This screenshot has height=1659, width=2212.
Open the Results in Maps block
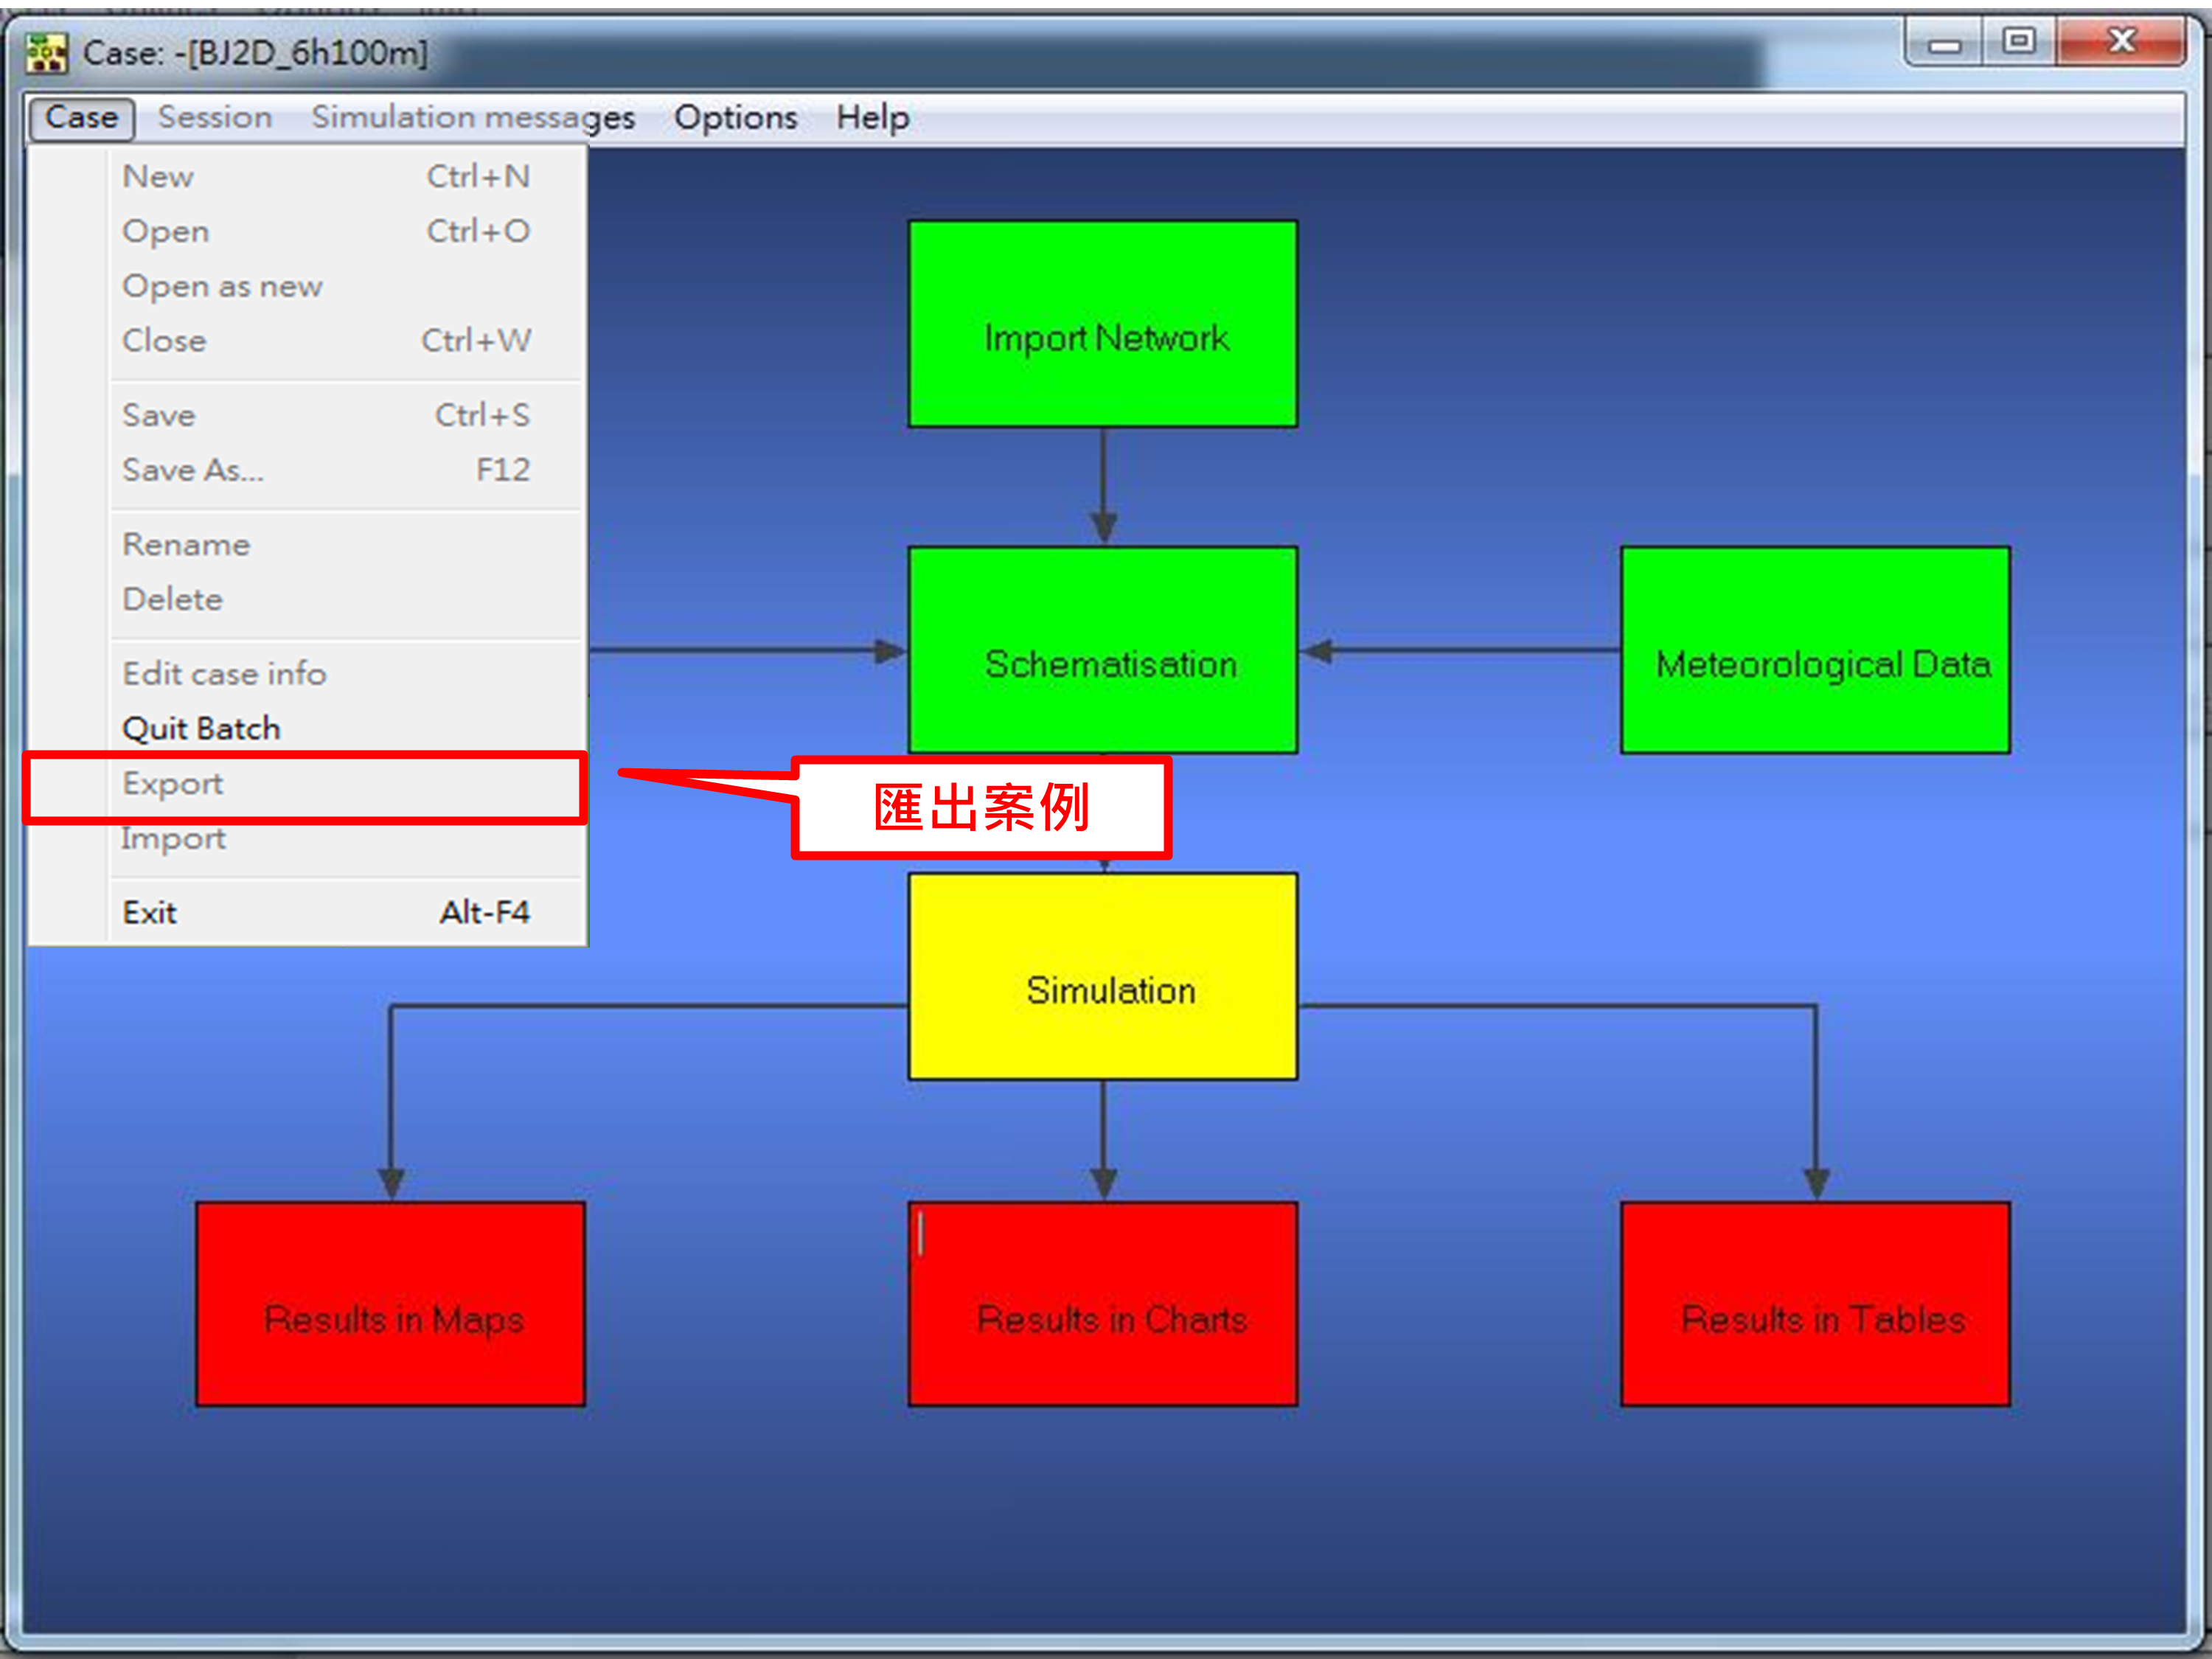tap(391, 1305)
